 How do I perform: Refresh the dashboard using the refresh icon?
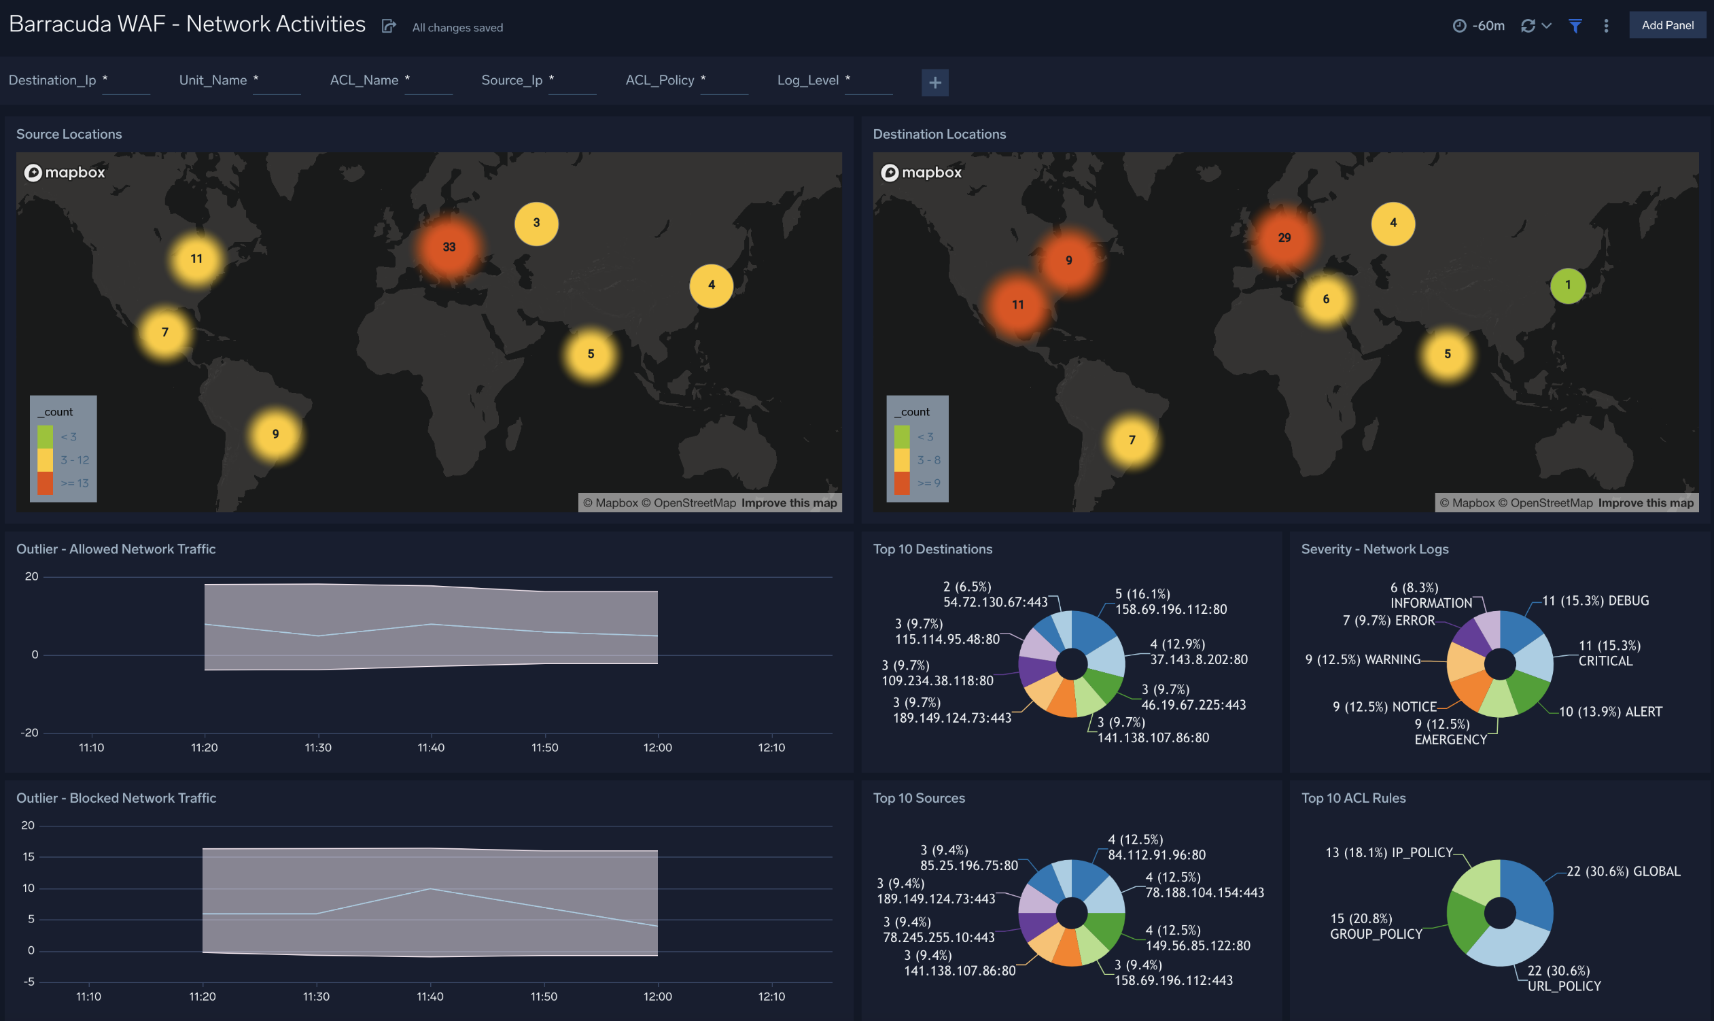pos(1527,24)
